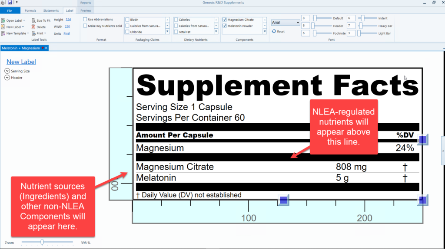This screenshot has width=445, height=249.
Task: Click the Footnote font size slider
Action: [x=322, y=33]
